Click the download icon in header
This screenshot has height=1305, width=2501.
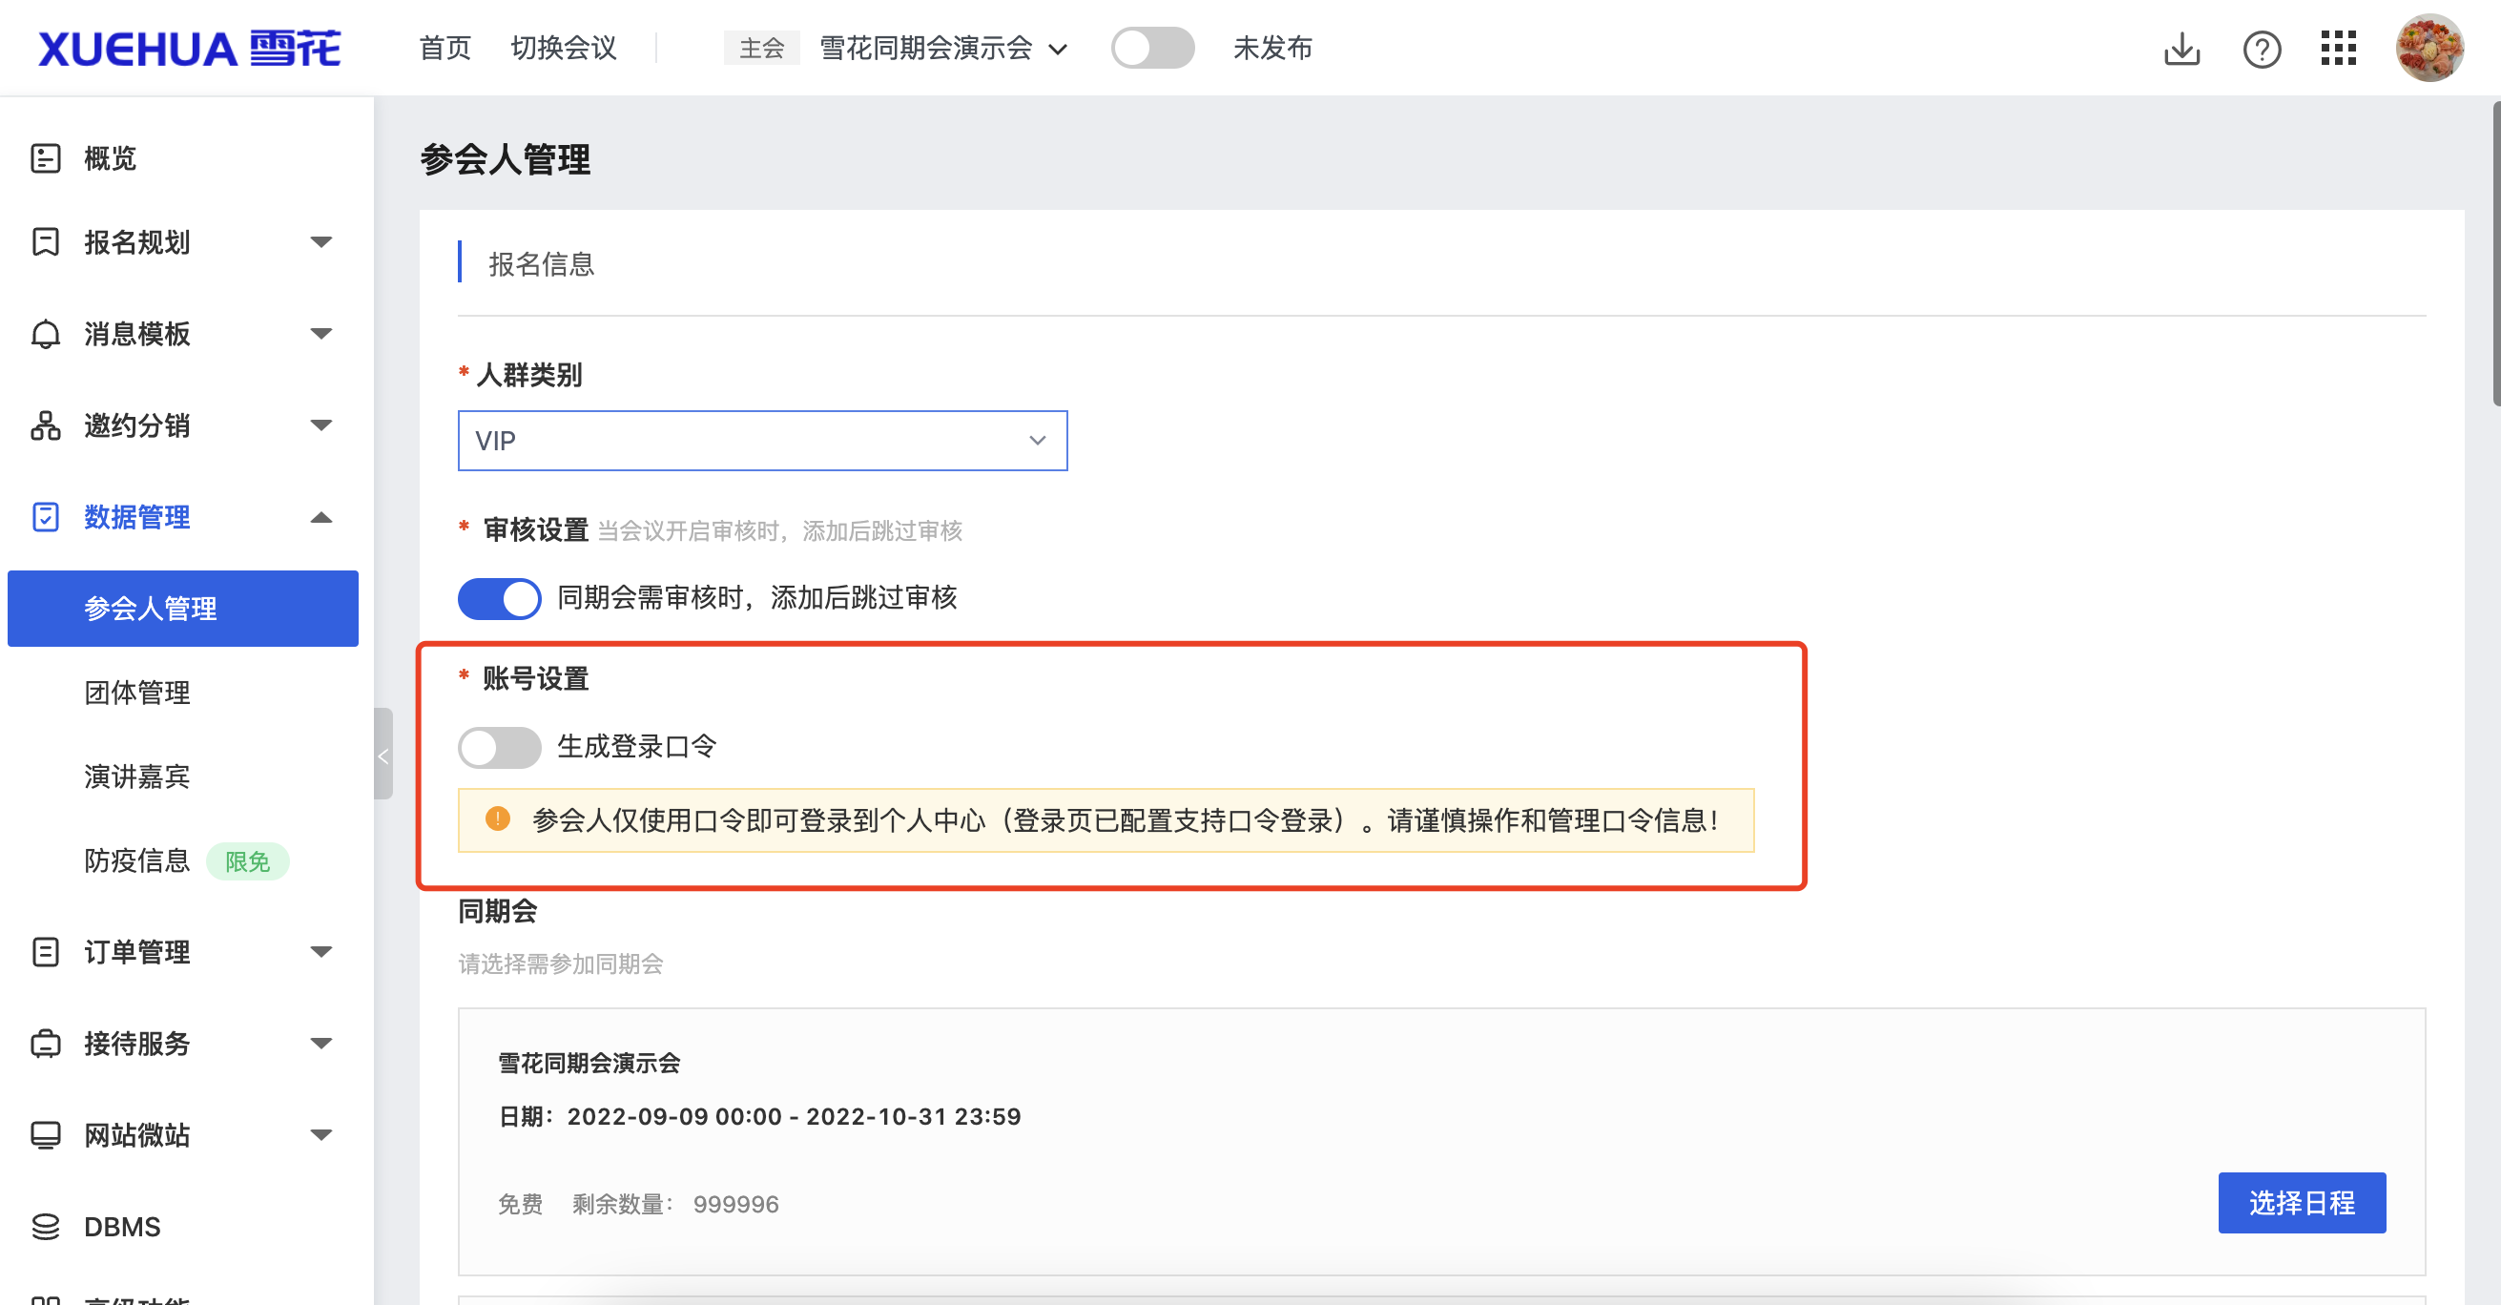tap(2181, 49)
